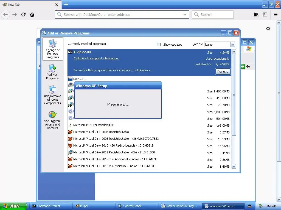Click the start button

13,206
